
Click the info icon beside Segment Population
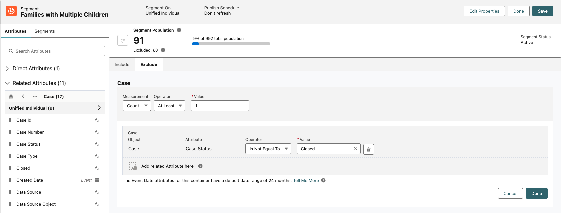pyautogui.click(x=179, y=30)
